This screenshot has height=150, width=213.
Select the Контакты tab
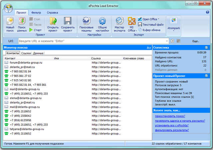click(x=13, y=53)
